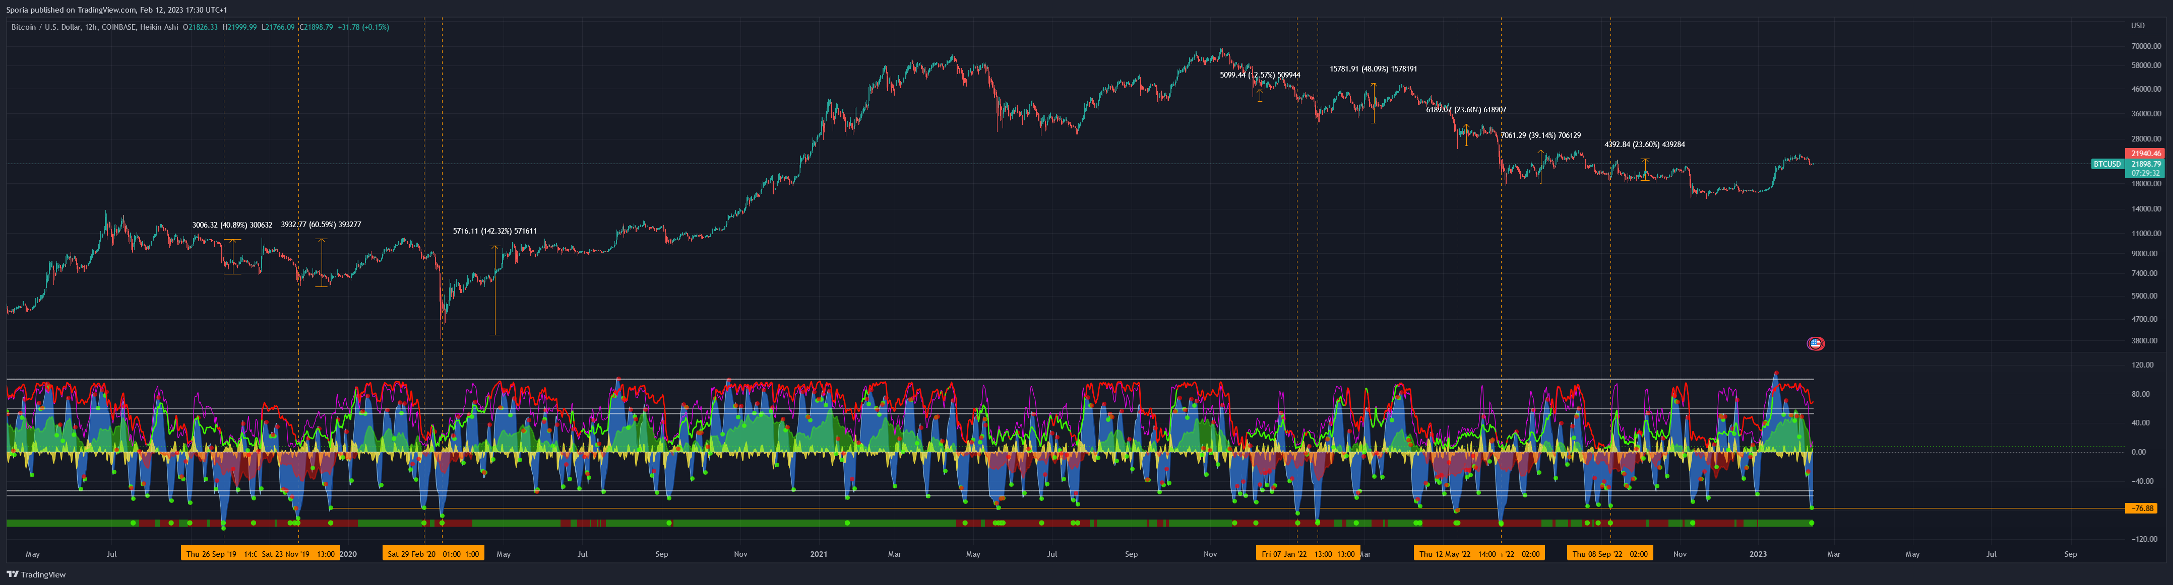Select the Thu 08 Sep '22 date marker
Screen dimensions: 2173x585
[1610, 554]
